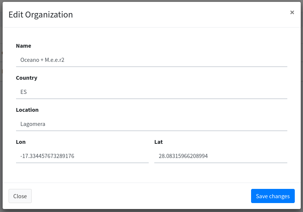Viewport: 303px width, 212px height.
Task: Click the Country field label
Action: tap(27, 78)
